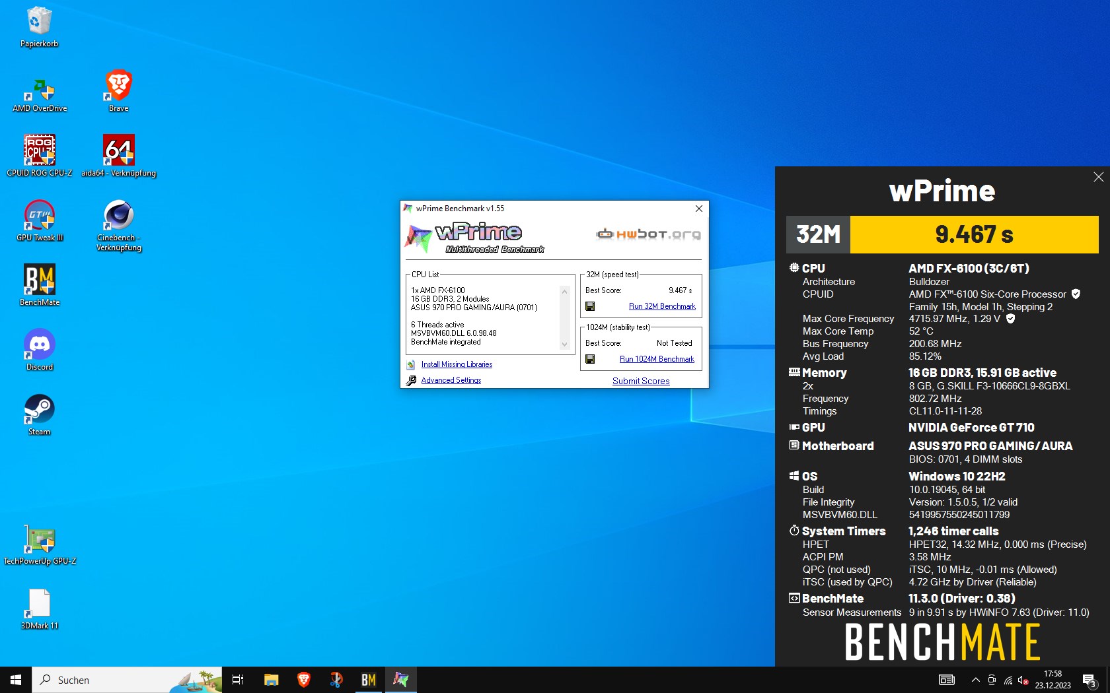
Task: Open aida64 Verknüpfung shortcut
Action: pos(119,156)
